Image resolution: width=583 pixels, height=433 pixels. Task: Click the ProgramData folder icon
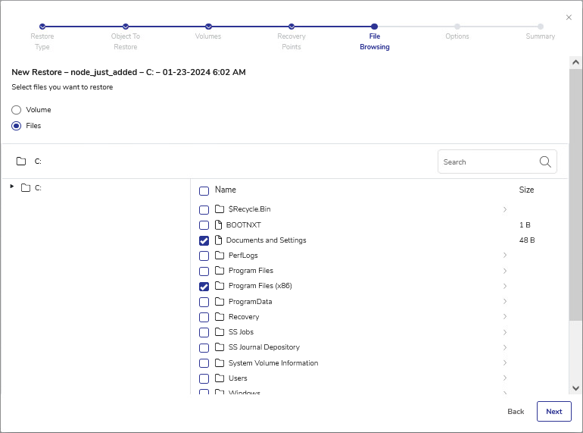(x=220, y=302)
